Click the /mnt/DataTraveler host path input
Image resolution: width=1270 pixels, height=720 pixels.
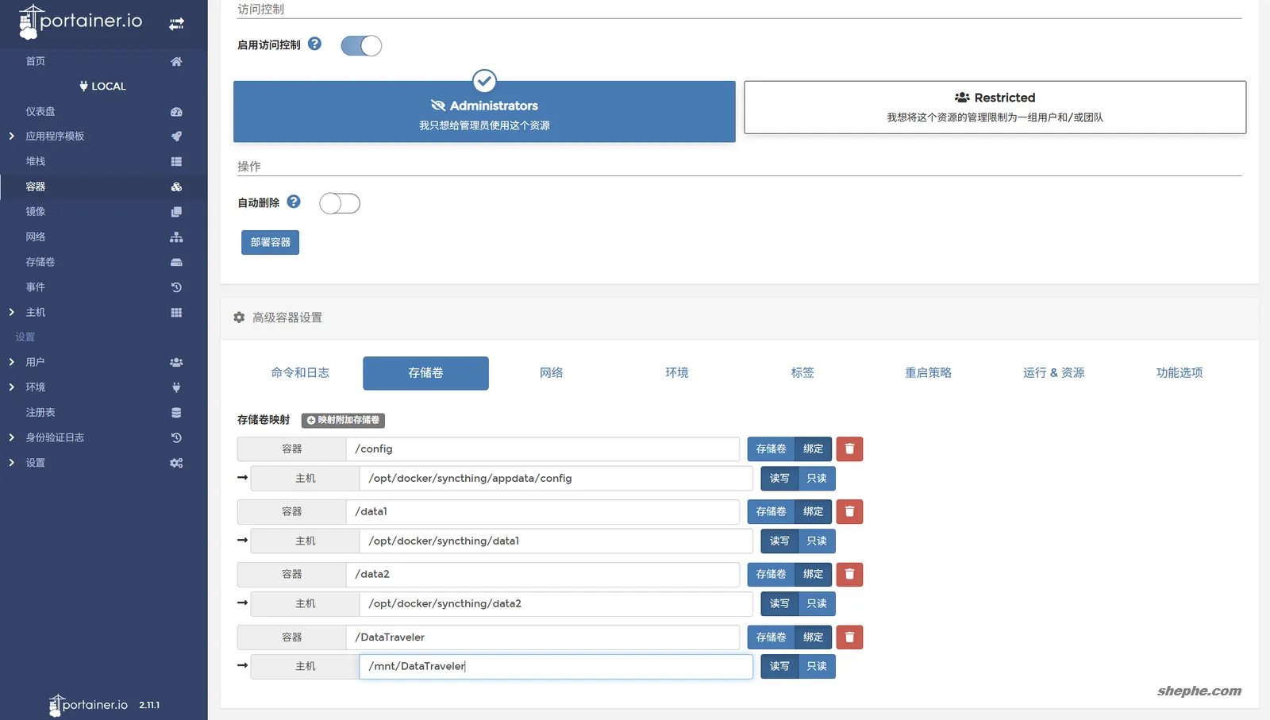(556, 666)
